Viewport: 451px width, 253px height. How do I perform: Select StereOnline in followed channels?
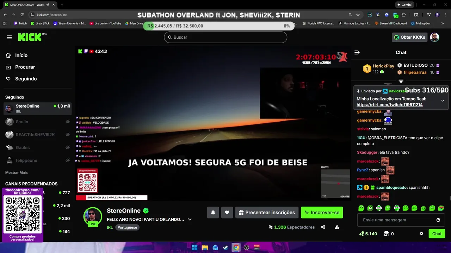[37, 109]
